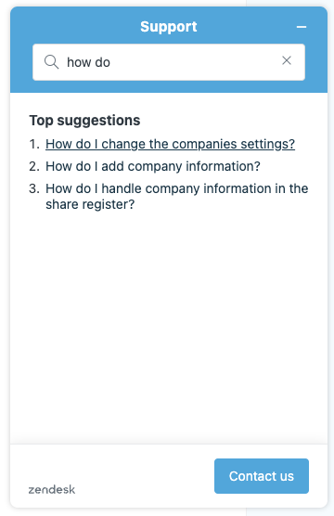
Task: Minimize the Support widget with the dash icon
Action: tap(302, 27)
